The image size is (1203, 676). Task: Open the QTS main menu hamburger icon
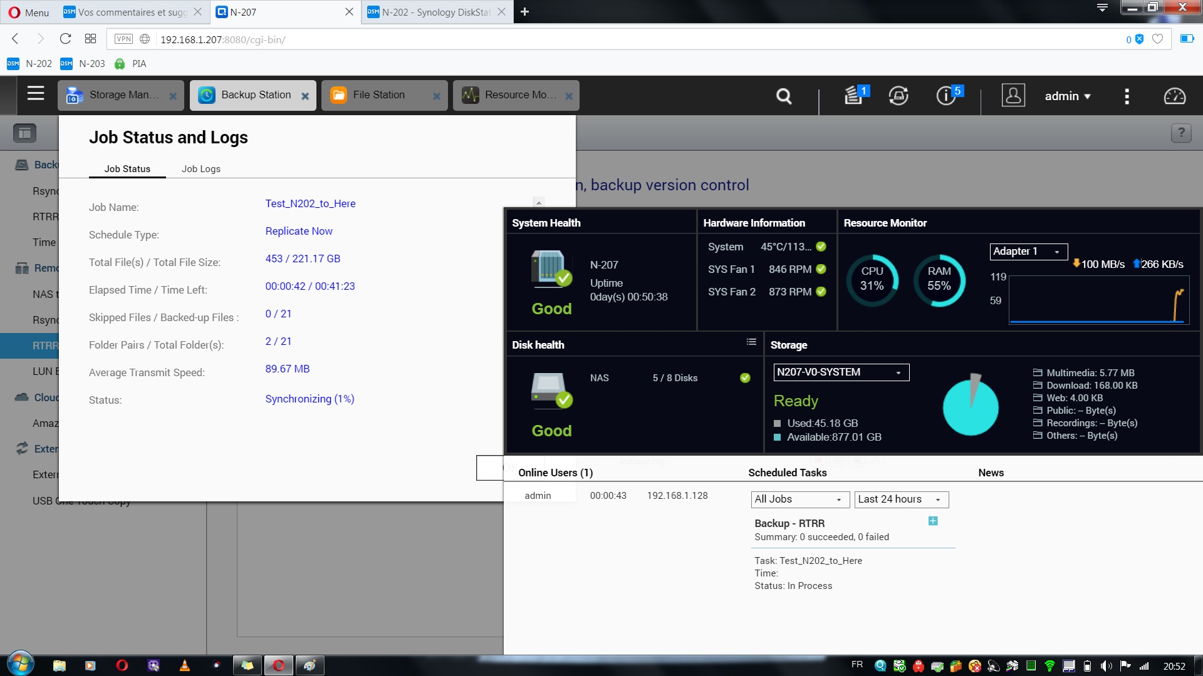36,94
